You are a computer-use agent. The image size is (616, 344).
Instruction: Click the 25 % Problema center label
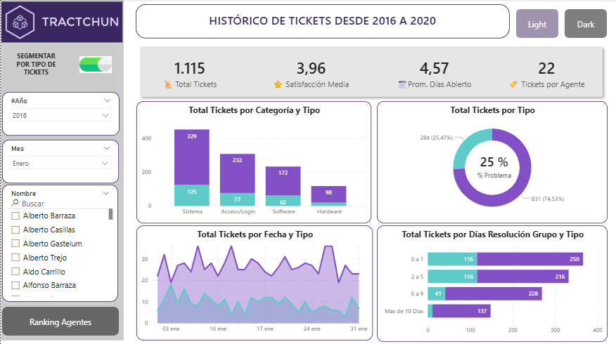pyautogui.click(x=494, y=168)
